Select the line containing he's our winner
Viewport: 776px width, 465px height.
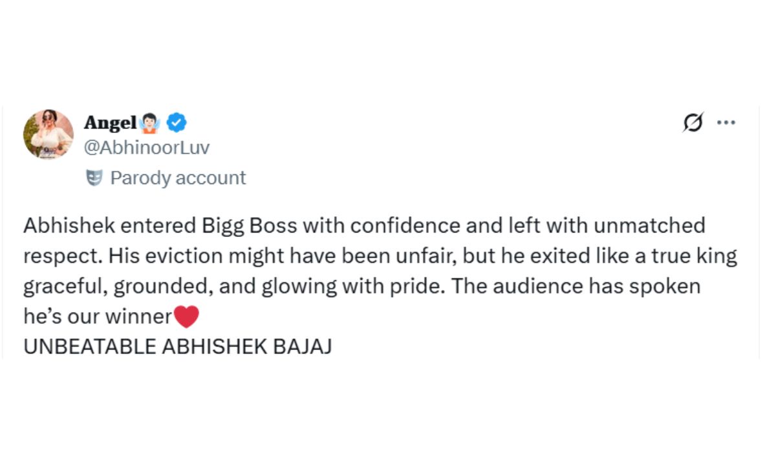97,316
